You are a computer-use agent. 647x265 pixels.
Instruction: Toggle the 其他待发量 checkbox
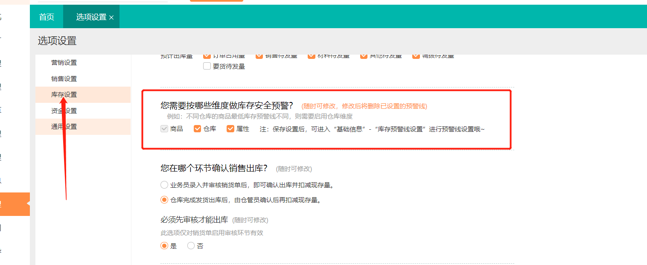(x=364, y=56)
